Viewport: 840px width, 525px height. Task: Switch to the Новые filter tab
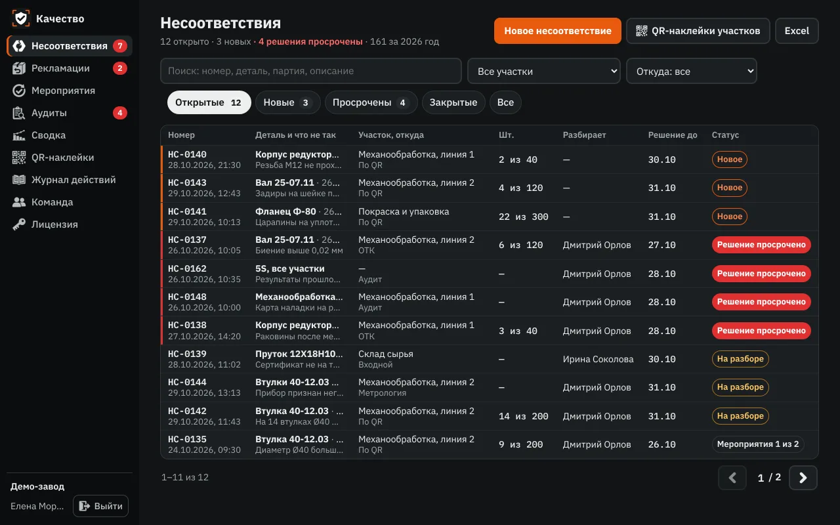click(288, 102)
